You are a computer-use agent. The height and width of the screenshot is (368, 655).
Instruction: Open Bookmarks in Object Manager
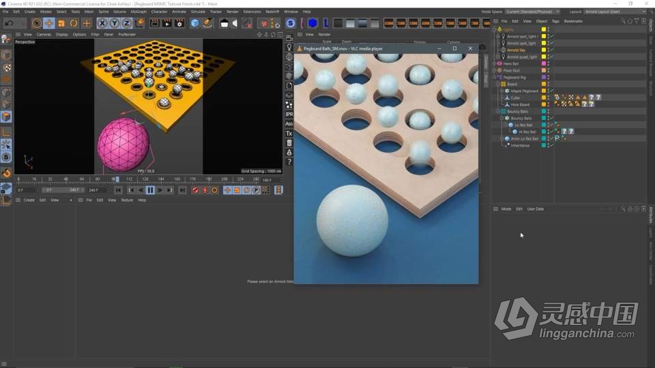[573, 21]
